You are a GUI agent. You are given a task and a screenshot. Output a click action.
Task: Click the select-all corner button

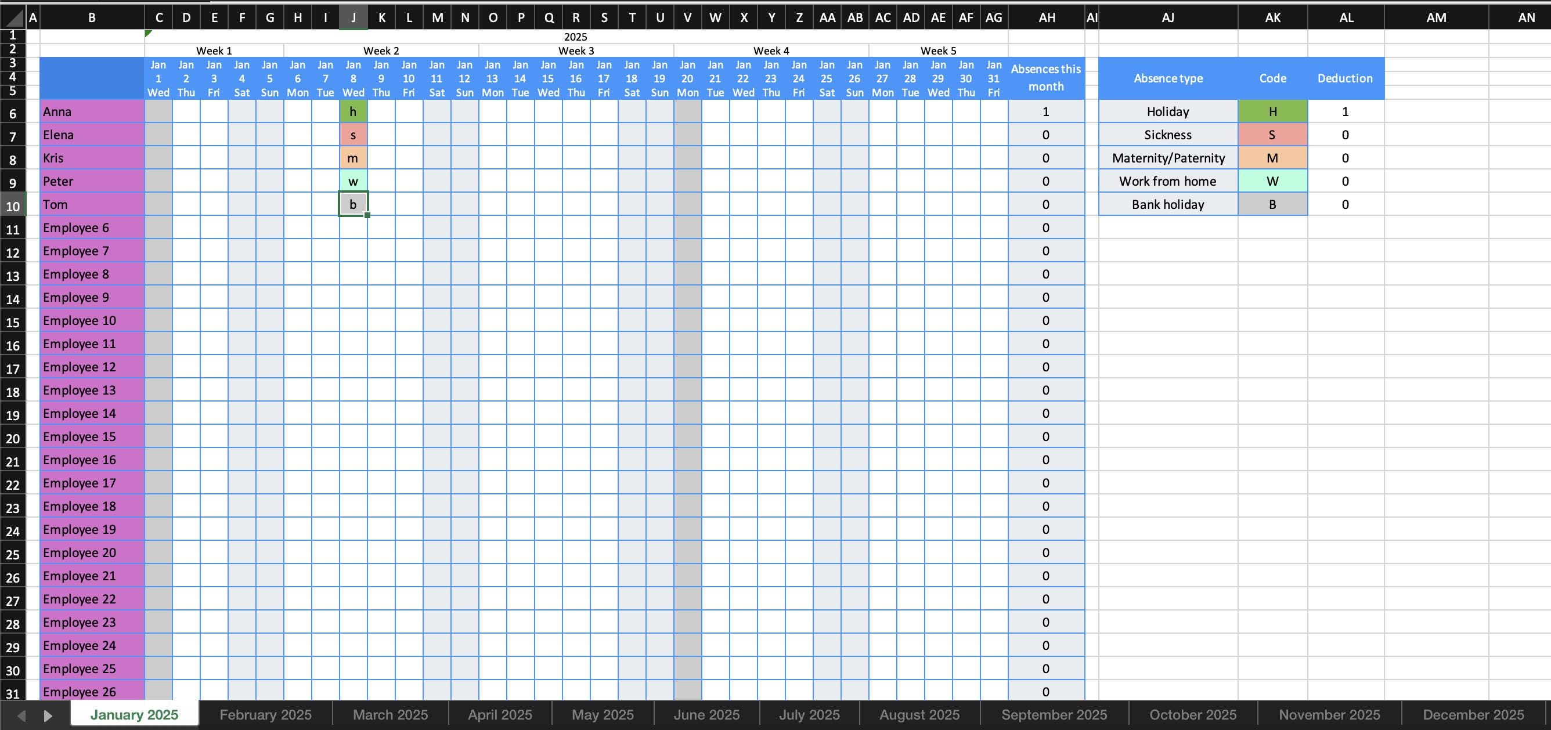tap(13, 17)
